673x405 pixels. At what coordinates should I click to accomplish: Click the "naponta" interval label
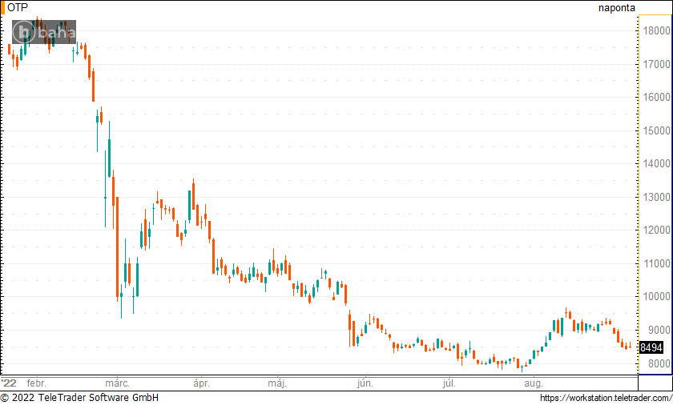pos(616,8)
